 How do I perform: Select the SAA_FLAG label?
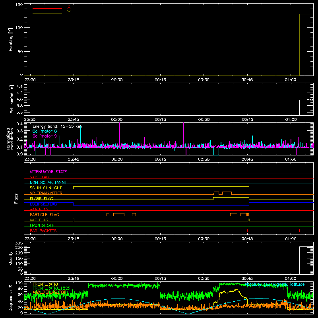point(39,209)
